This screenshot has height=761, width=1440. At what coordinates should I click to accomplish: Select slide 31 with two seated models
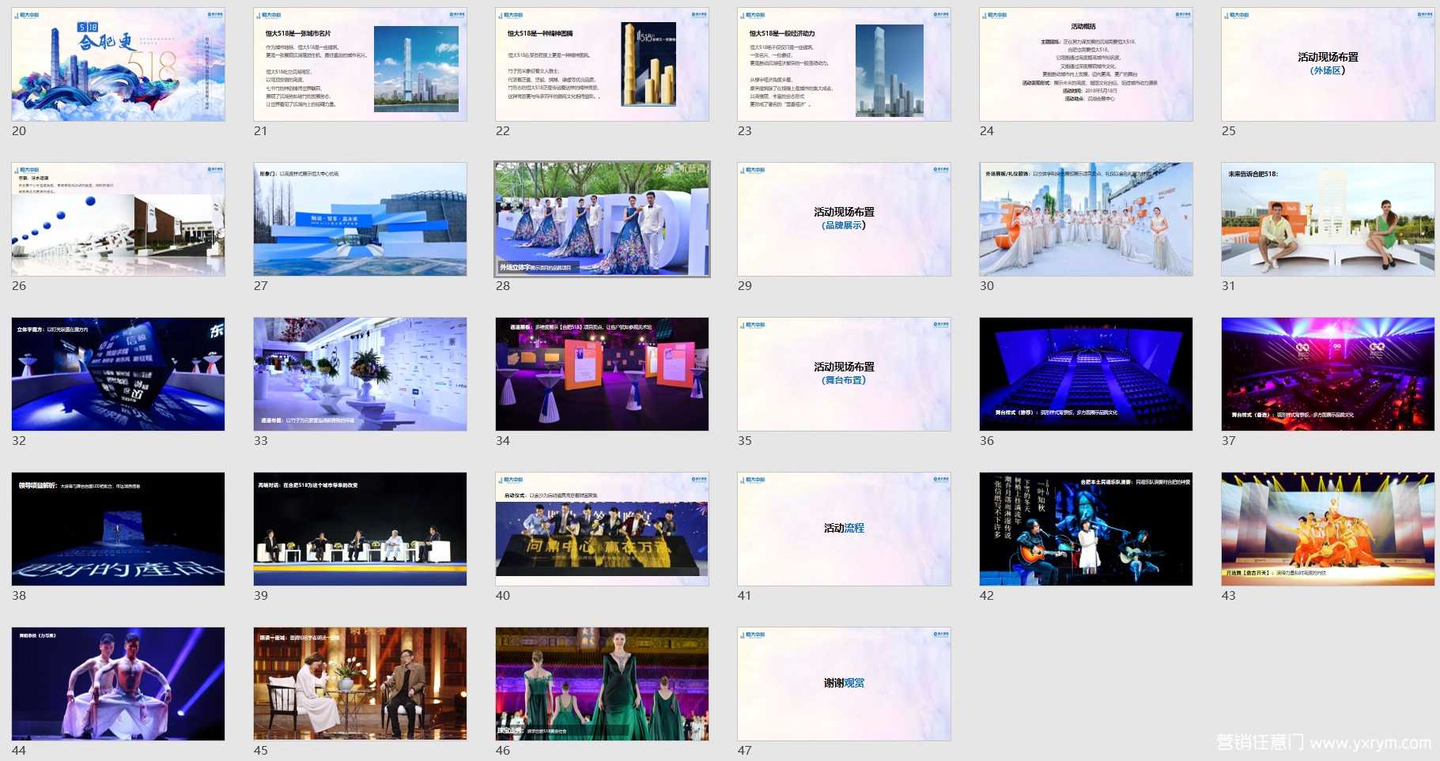[x=1329, y=220]
